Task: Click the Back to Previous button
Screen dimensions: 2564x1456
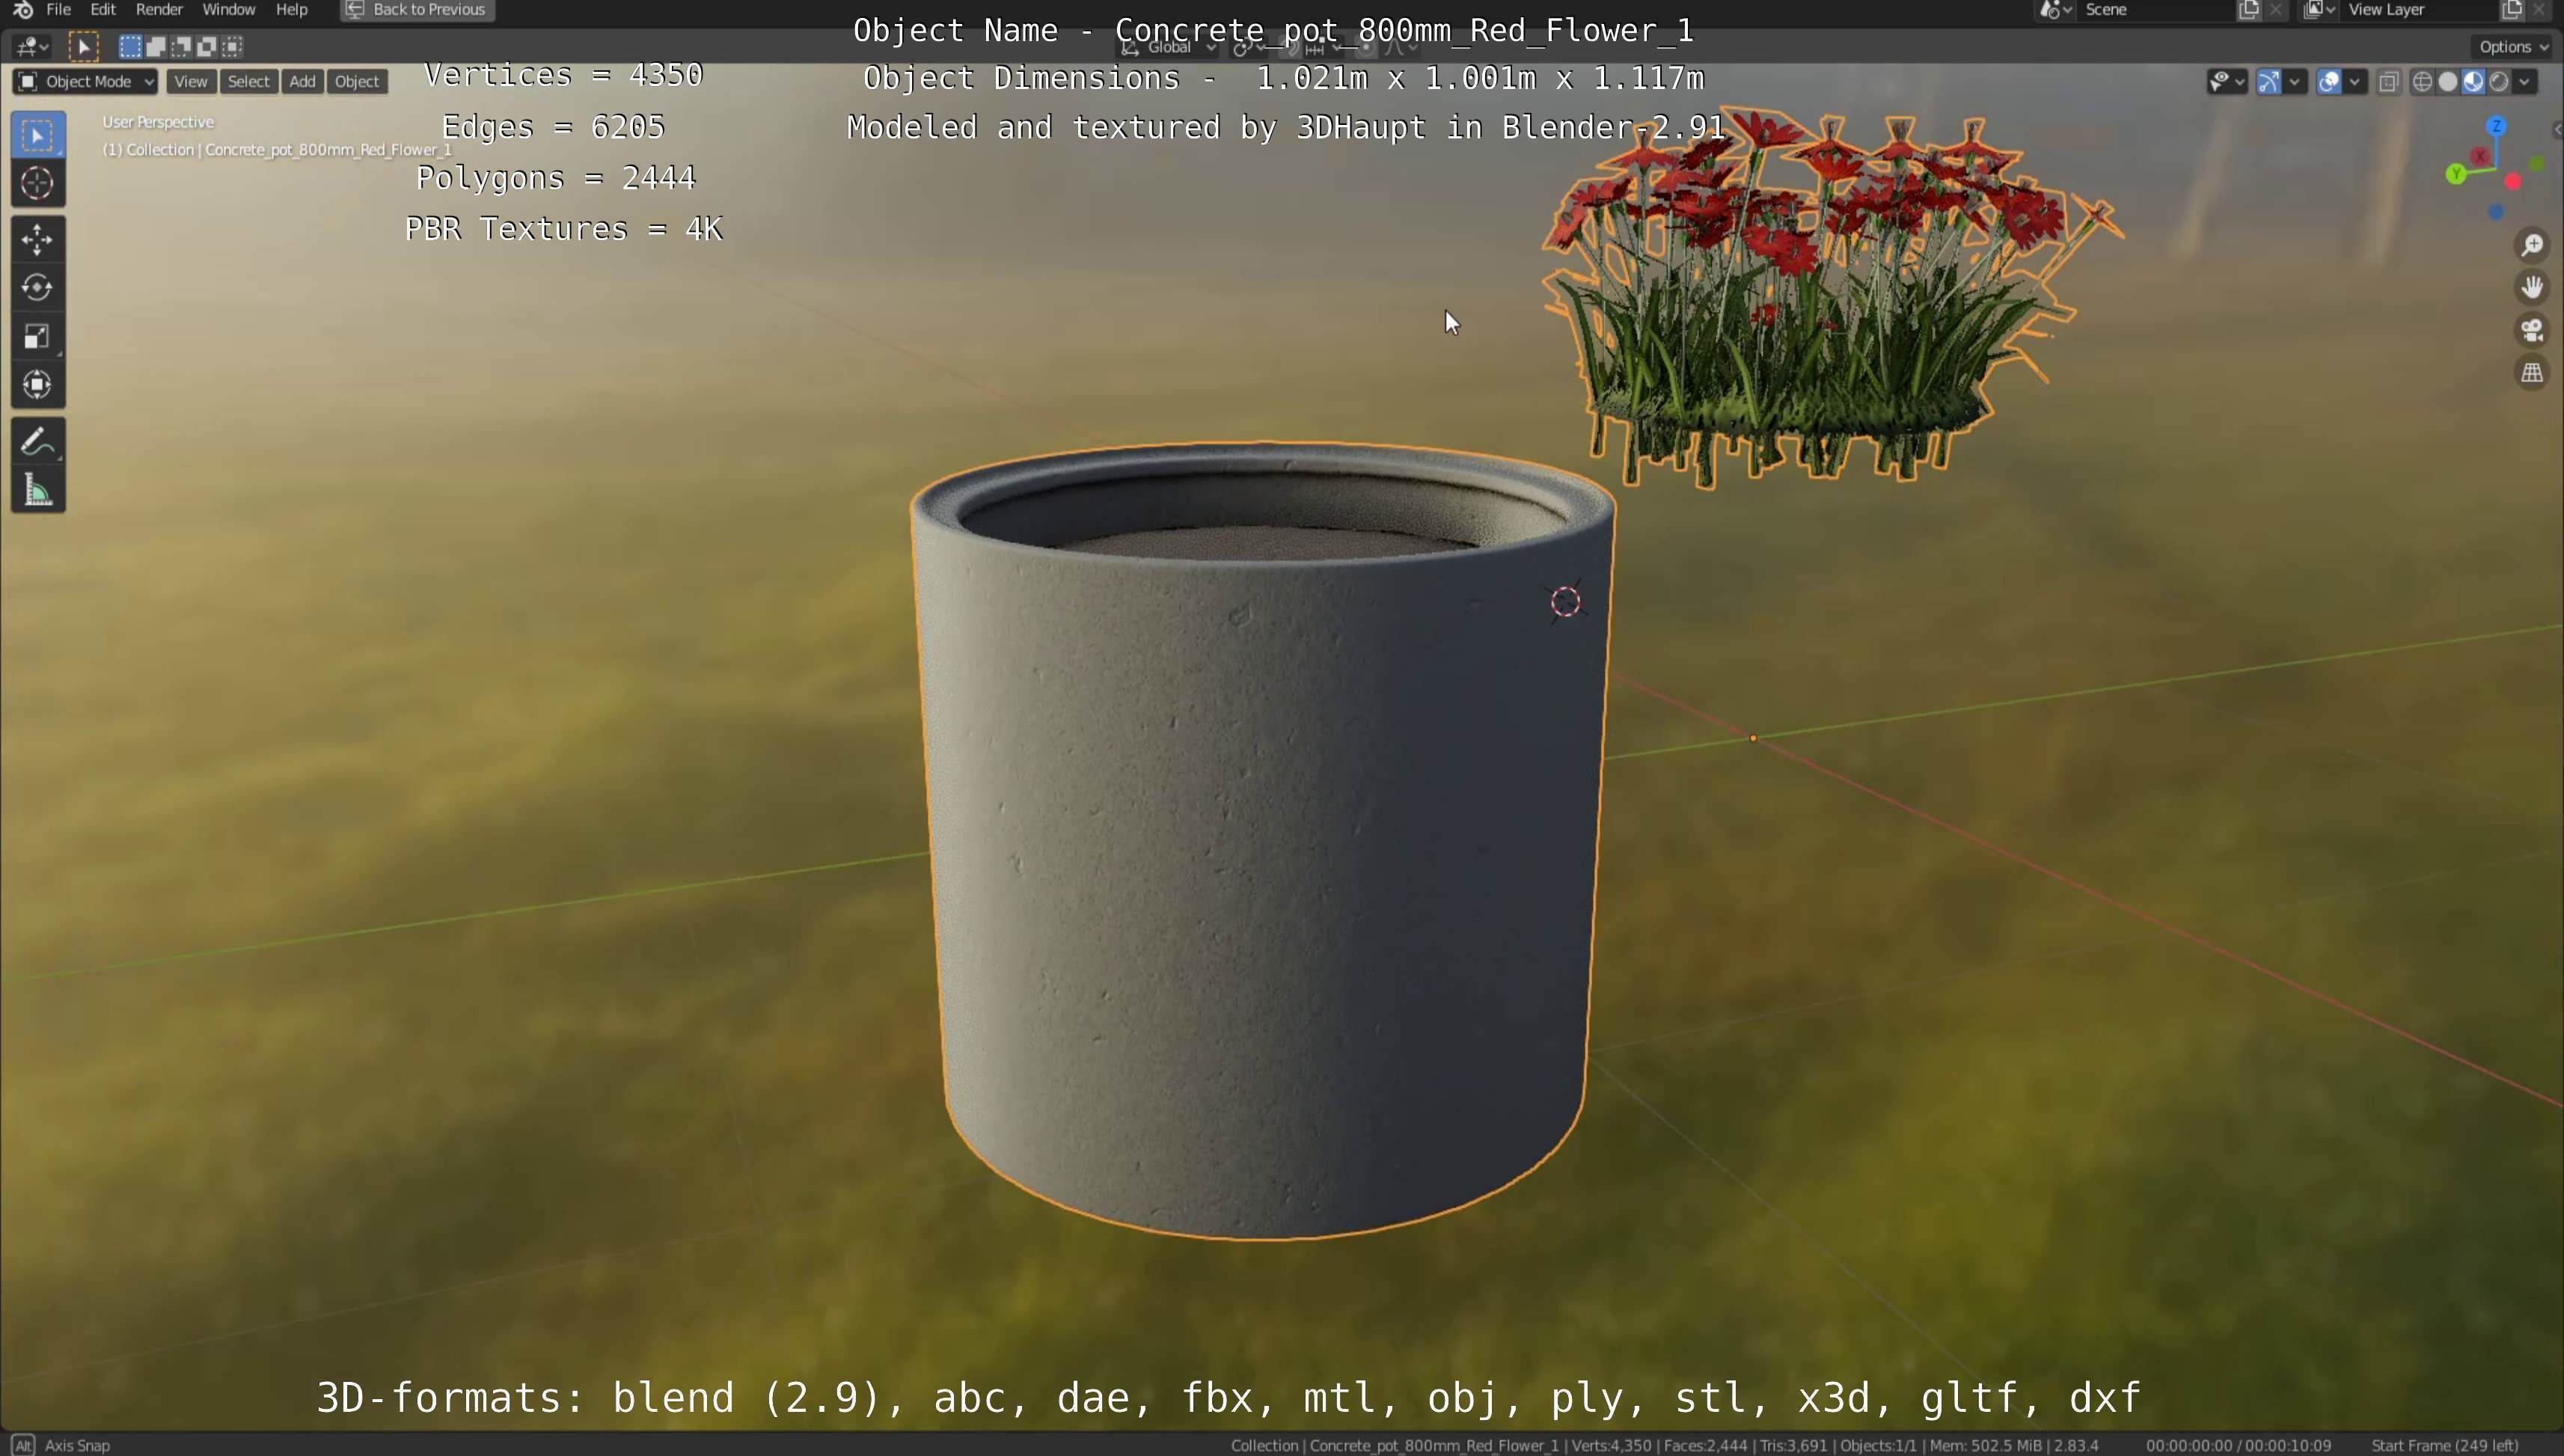Action: (x=417, y=10)
